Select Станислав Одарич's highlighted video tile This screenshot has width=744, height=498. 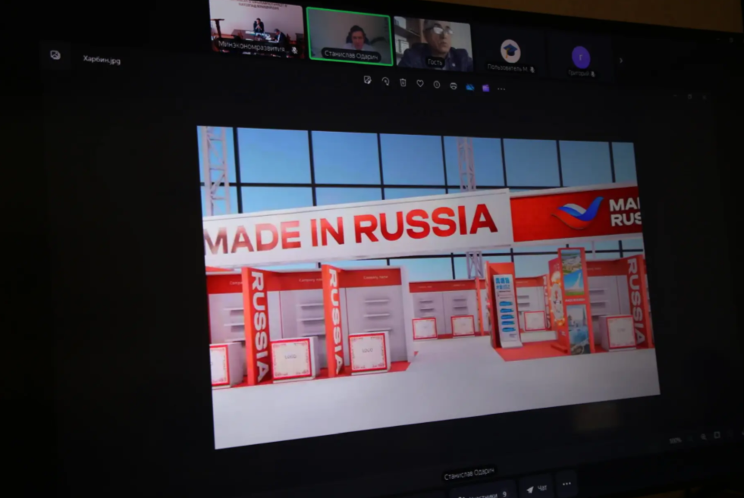pos(349,36)
